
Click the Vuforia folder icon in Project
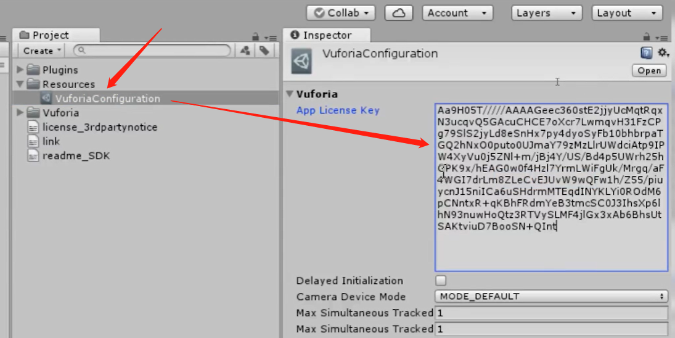pyautogui.click(x=33, y=112)
